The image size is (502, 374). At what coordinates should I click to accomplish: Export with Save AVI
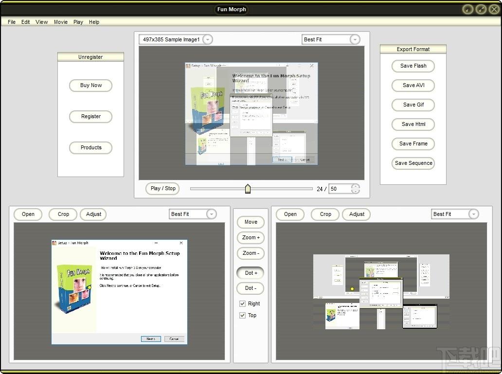tap(413, 86)
